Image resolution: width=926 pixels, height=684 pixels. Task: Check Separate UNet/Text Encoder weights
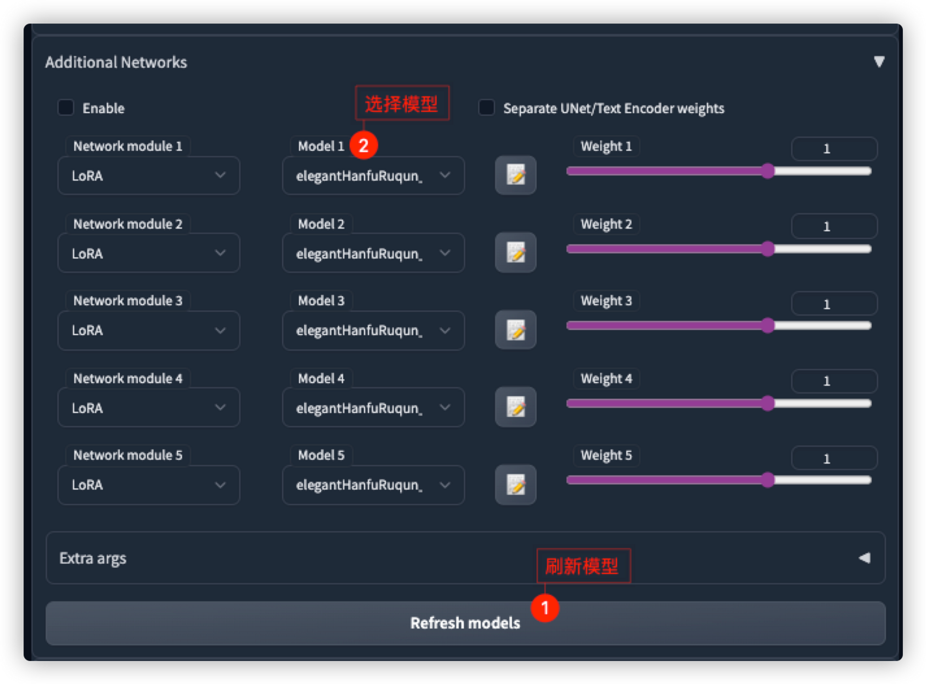[486, 108]
